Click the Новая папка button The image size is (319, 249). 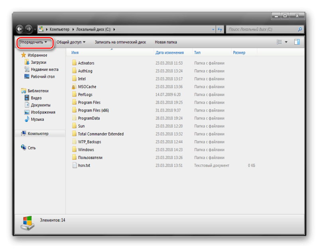click(x=165, y=42)
